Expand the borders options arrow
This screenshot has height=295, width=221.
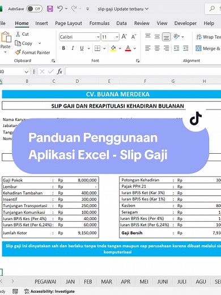click(104, 48)
